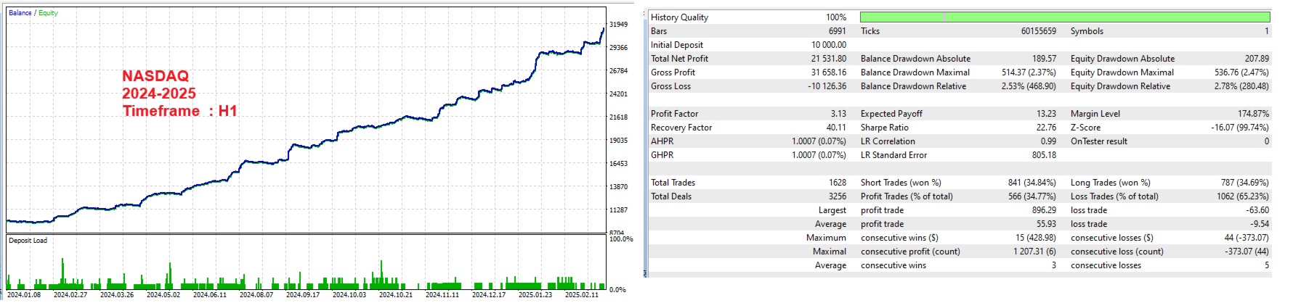This screenshot has width=1293, height=303.
Task: Click the Equity Drawdown Absolute value 207.89
Action: 1257,59
